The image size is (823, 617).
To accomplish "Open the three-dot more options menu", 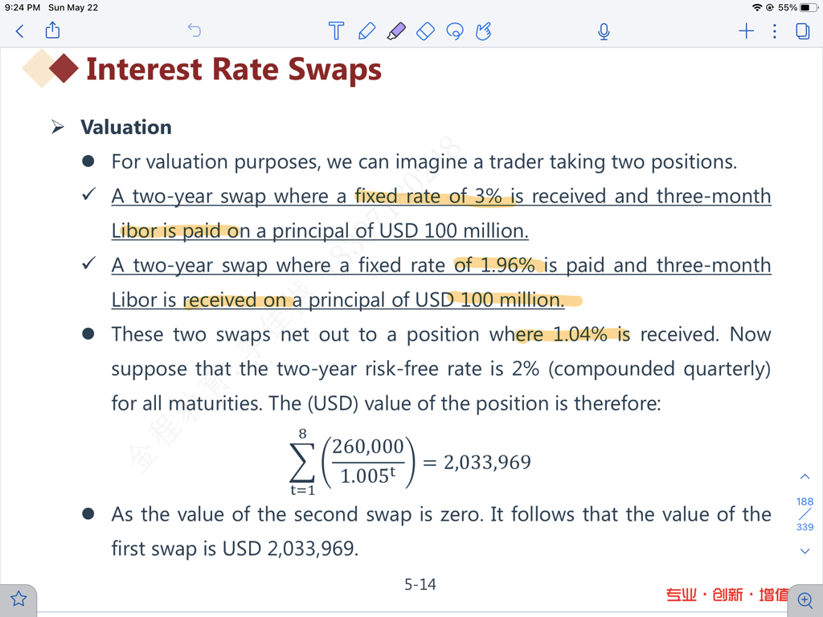I will point(775,31).
